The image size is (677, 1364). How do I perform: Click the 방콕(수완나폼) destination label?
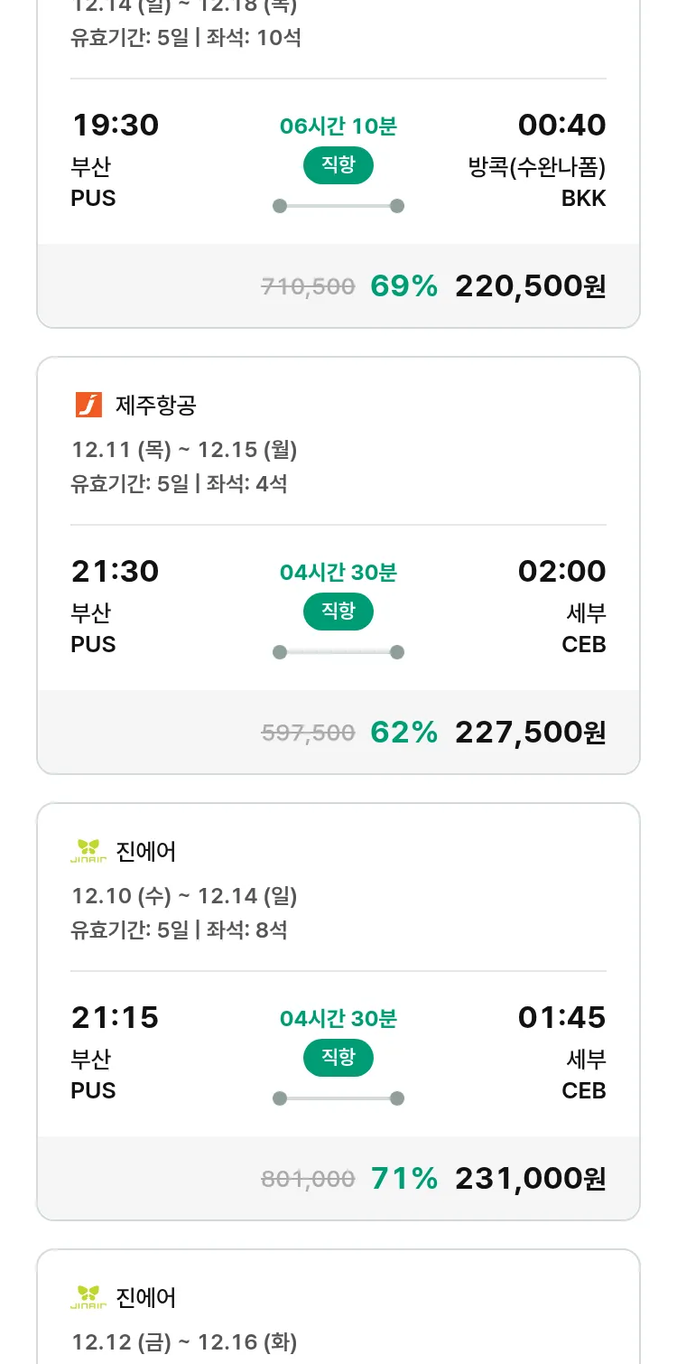[x=537, y=168]
